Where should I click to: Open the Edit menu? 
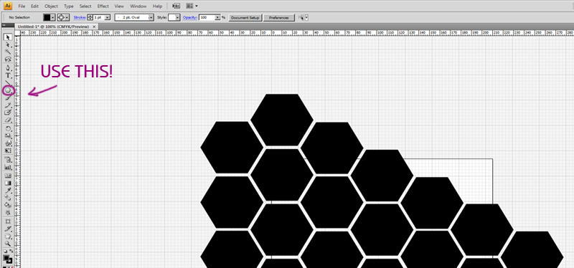coord(34,6)
